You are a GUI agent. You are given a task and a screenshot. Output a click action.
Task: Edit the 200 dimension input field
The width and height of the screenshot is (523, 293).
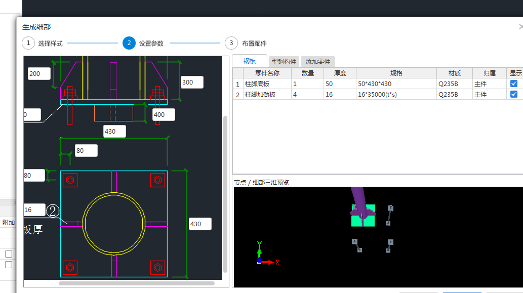pyautogui.click(x=39, y=74)
